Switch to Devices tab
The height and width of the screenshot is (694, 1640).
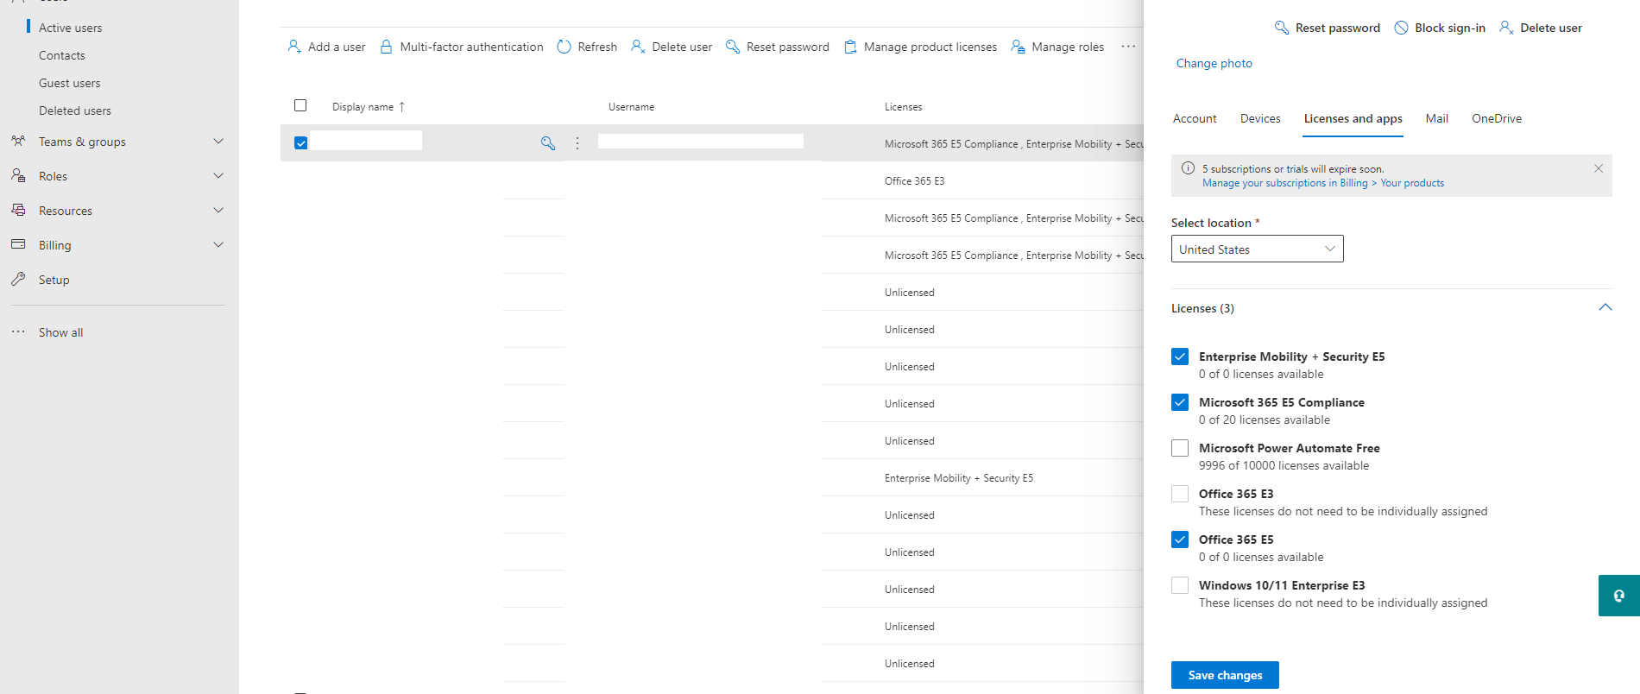pyautogui.click(x=1260, y=118)
